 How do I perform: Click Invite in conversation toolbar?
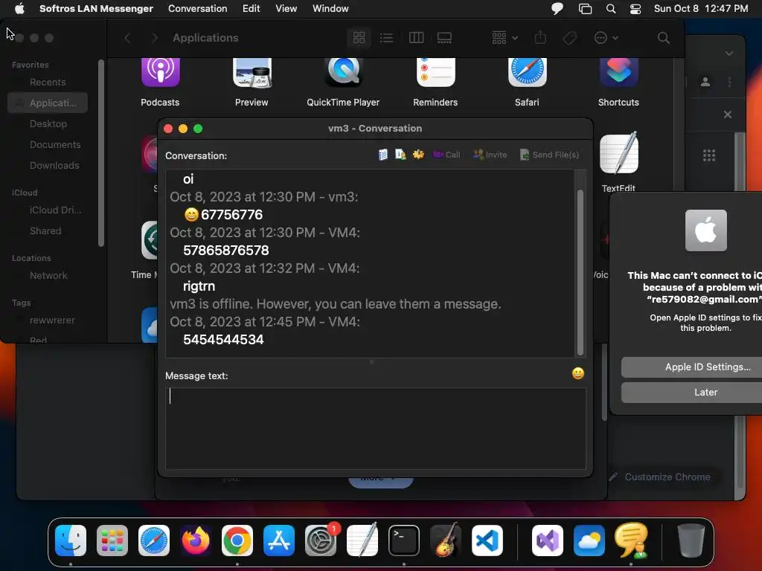(490, 155)
